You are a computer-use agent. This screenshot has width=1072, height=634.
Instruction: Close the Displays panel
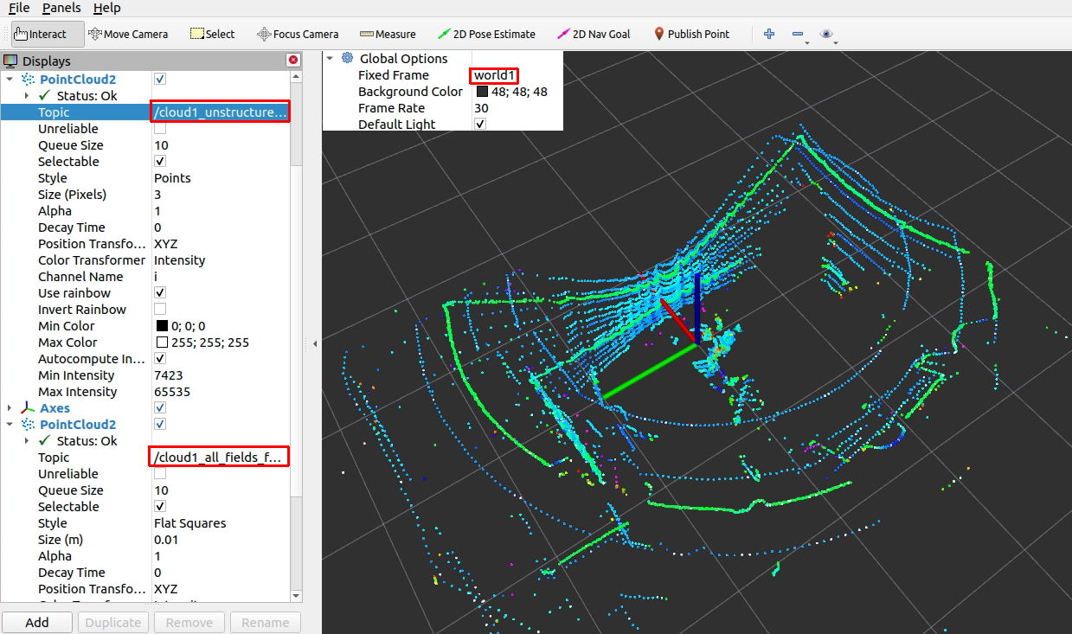(293, 61)
